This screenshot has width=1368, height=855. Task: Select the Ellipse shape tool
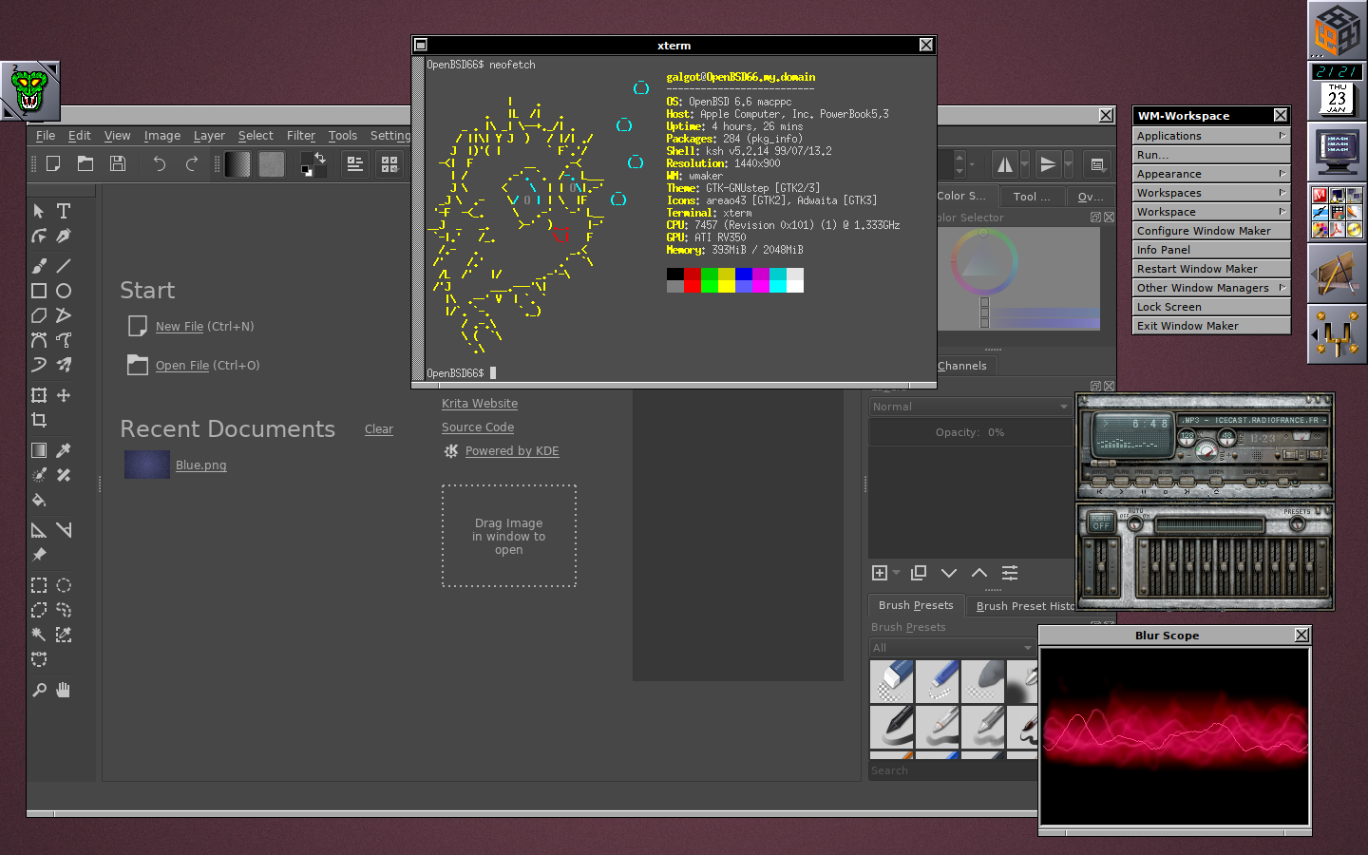64,291
